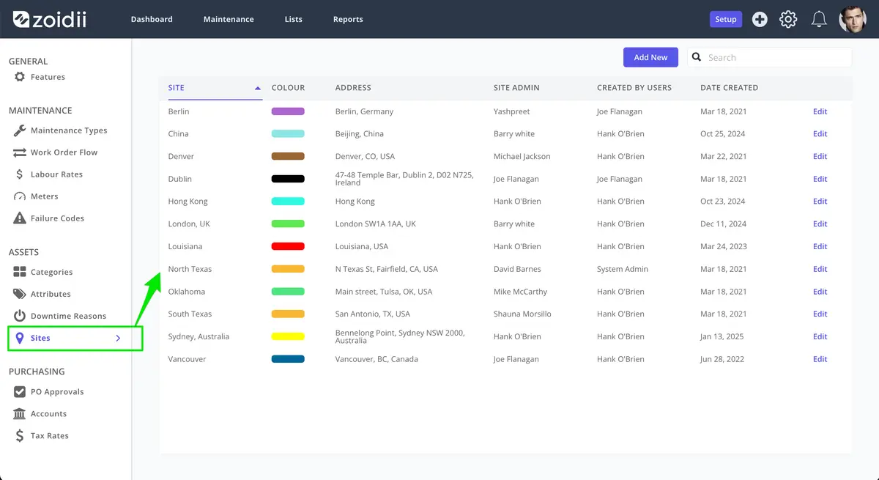Click Edit for Dublin site
The image size is (879, 480).
point(820,179)
